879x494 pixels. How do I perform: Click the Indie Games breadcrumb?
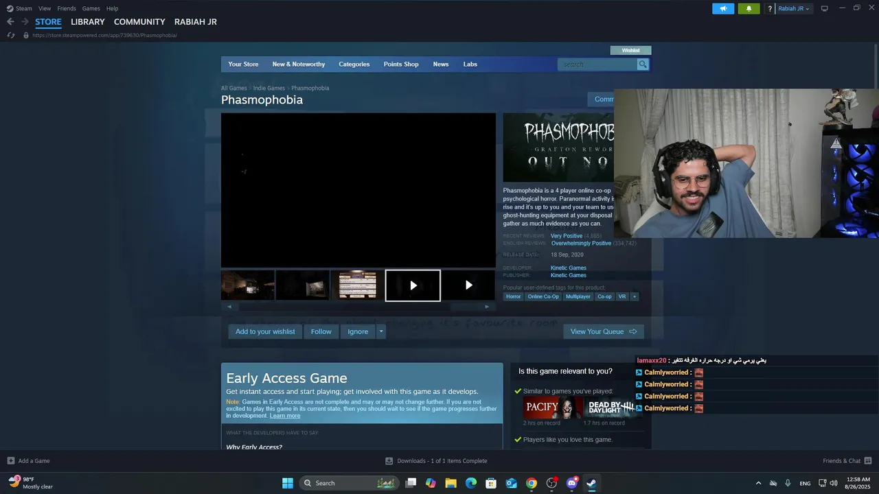pos(269,88)
